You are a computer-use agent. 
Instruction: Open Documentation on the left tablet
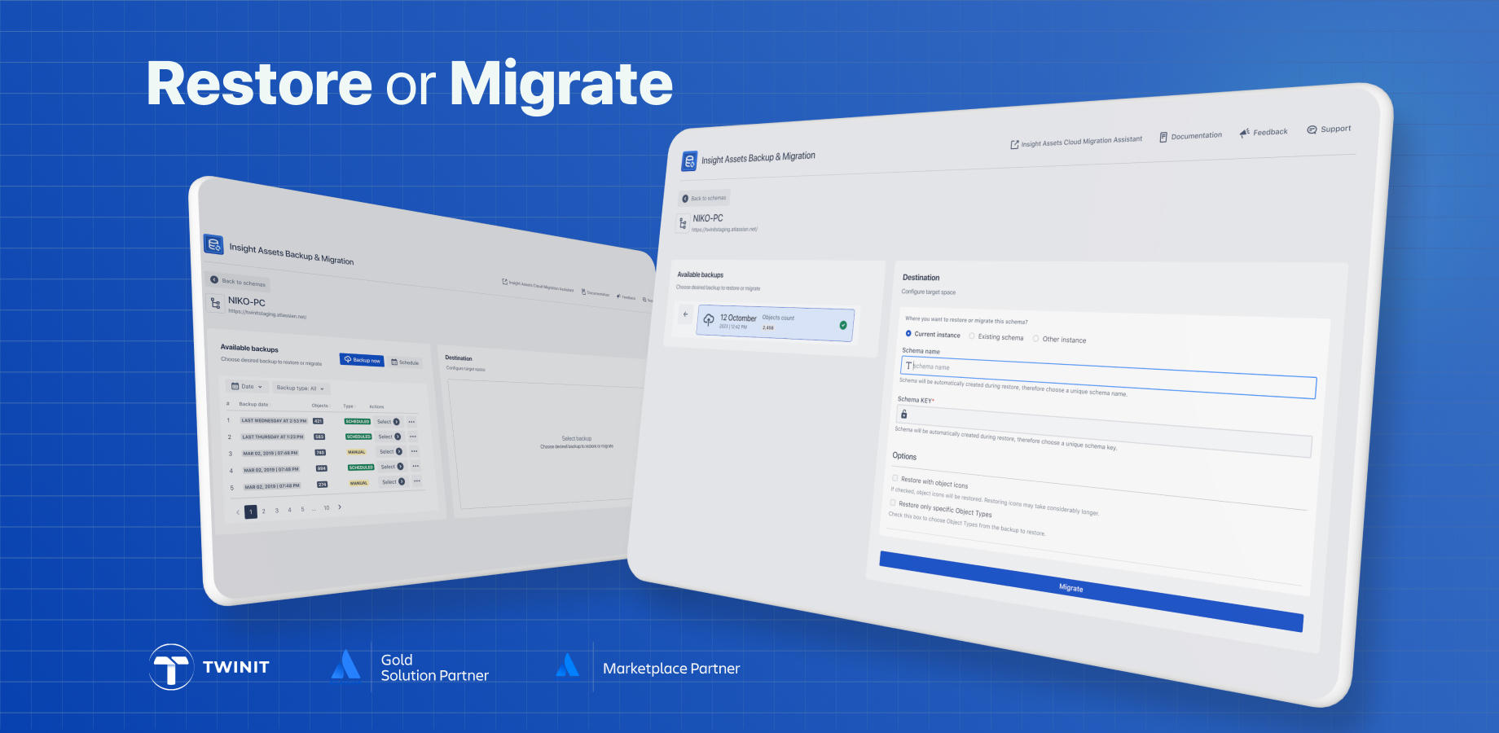(x=596, y=293)
